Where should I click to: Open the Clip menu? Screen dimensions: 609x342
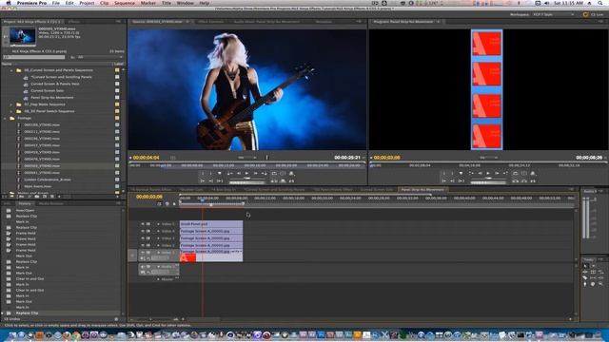point(104,3)
